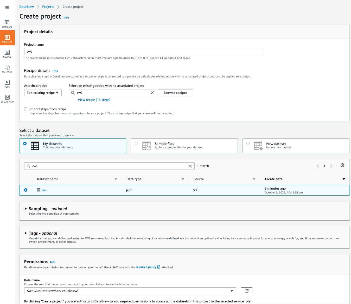Go to DataBrew breadcrumb link
Screen dimensions: 351x304
[27, 7]
